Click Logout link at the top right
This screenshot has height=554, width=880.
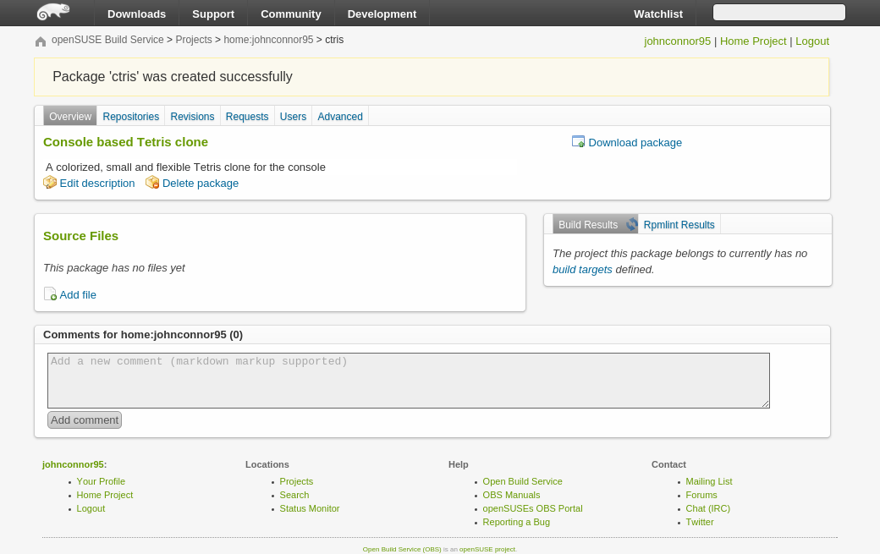[812, 41]
